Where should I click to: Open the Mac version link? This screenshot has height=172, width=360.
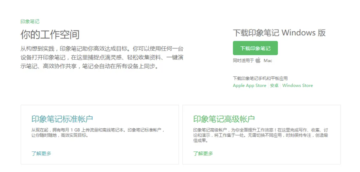pyautogui.click(x=268, y=61)
